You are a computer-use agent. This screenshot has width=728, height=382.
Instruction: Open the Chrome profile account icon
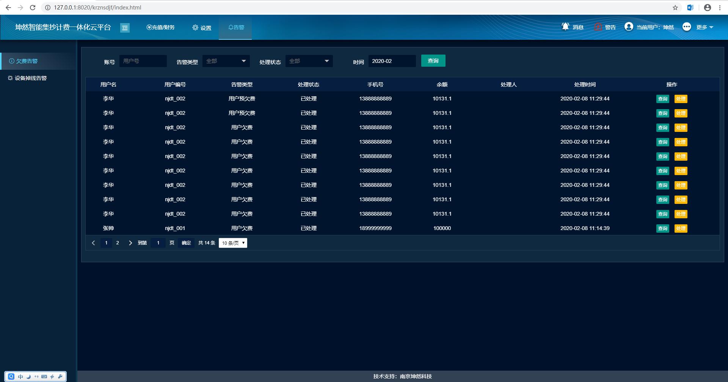(x=708, y=8)
